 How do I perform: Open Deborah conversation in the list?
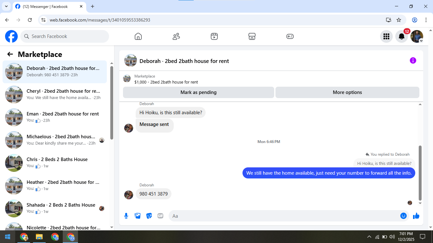coord(55,72)
